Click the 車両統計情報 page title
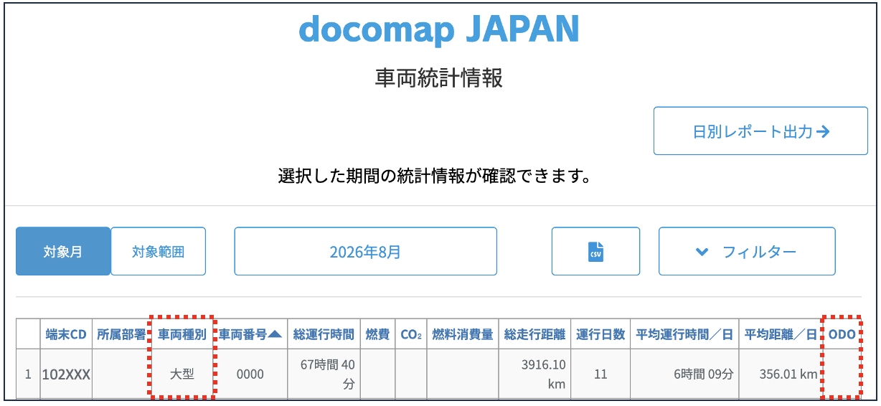The image size is (881, 406). 439,78
